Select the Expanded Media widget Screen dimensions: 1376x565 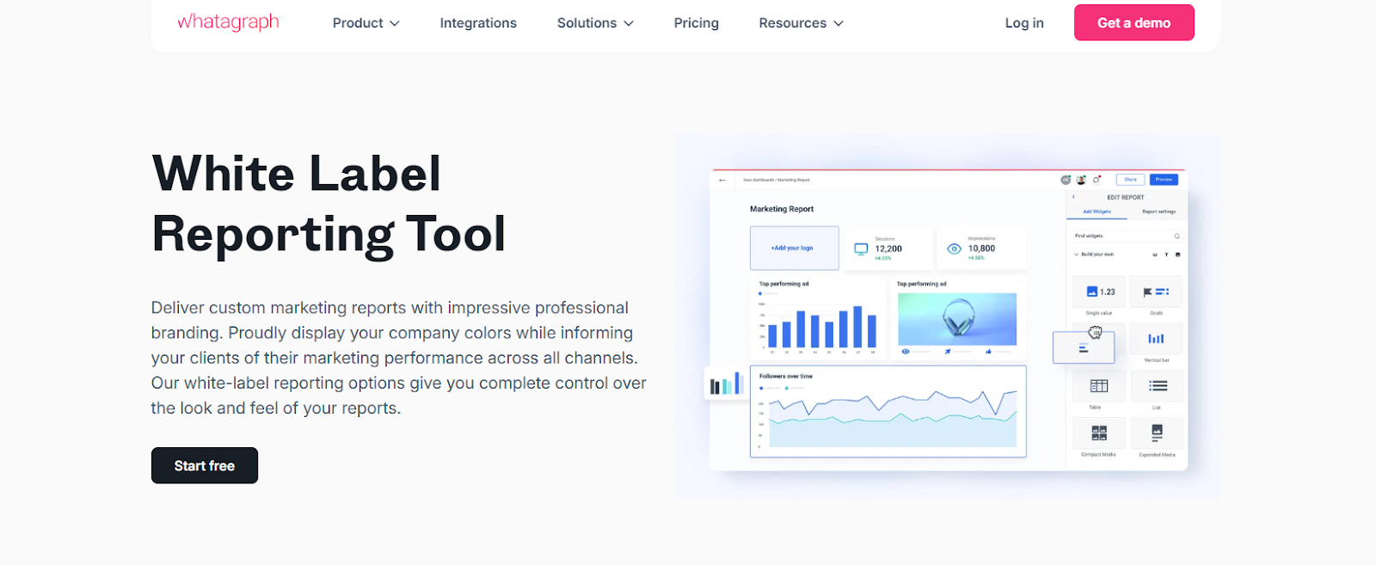[1158, 433]
